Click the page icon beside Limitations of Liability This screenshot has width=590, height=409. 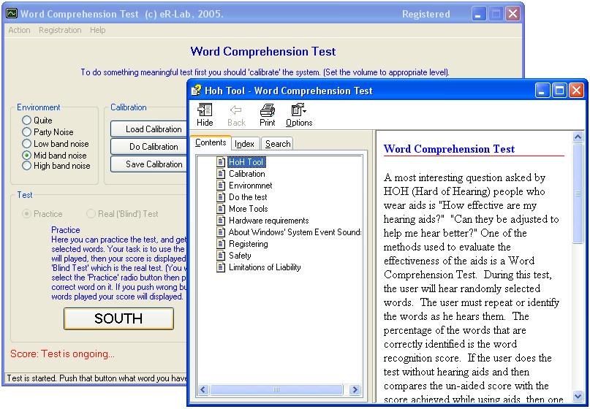(x=221, y=267)
